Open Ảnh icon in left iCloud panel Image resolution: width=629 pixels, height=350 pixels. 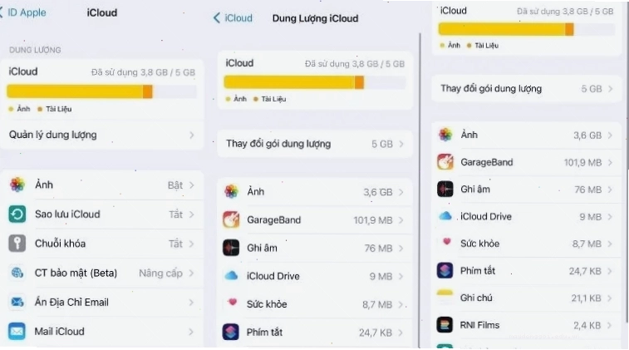(x=17, y=185)
